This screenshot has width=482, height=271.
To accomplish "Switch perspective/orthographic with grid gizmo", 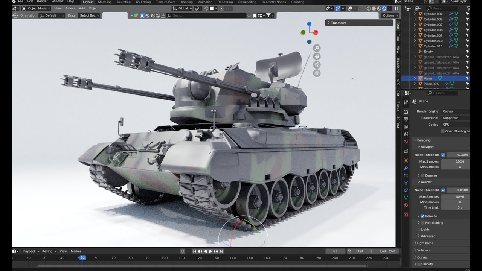I will (317, 73).
